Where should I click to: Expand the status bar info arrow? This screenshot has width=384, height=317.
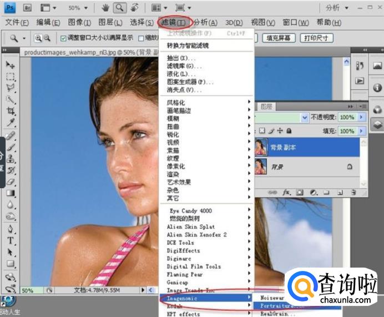143,290
